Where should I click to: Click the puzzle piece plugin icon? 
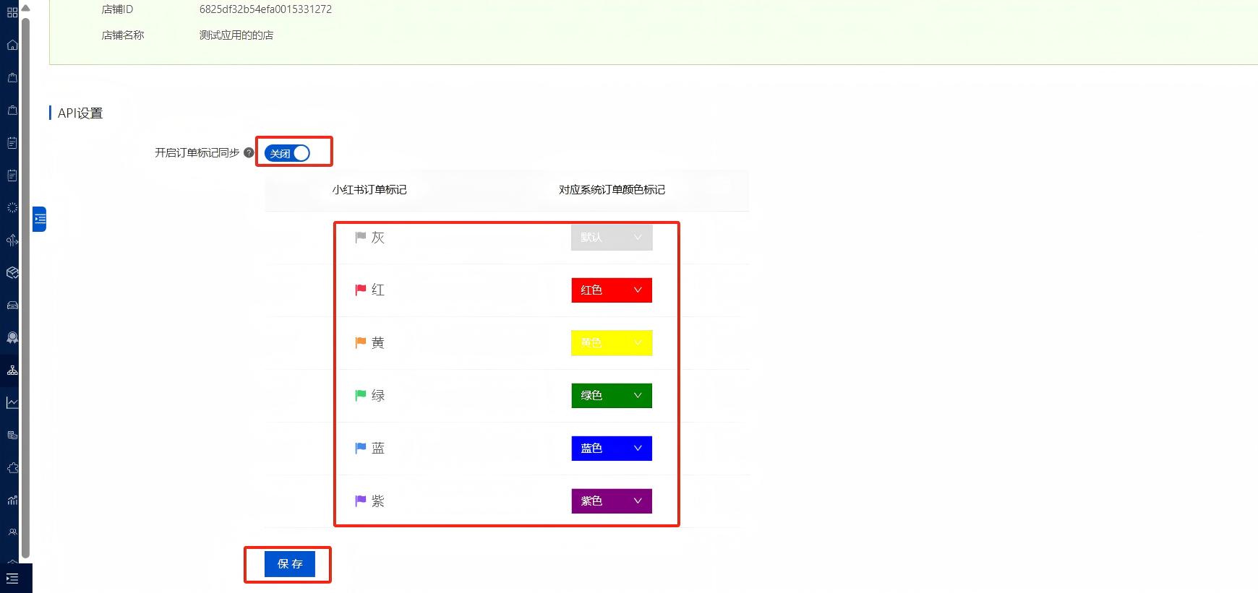point(12,467)
